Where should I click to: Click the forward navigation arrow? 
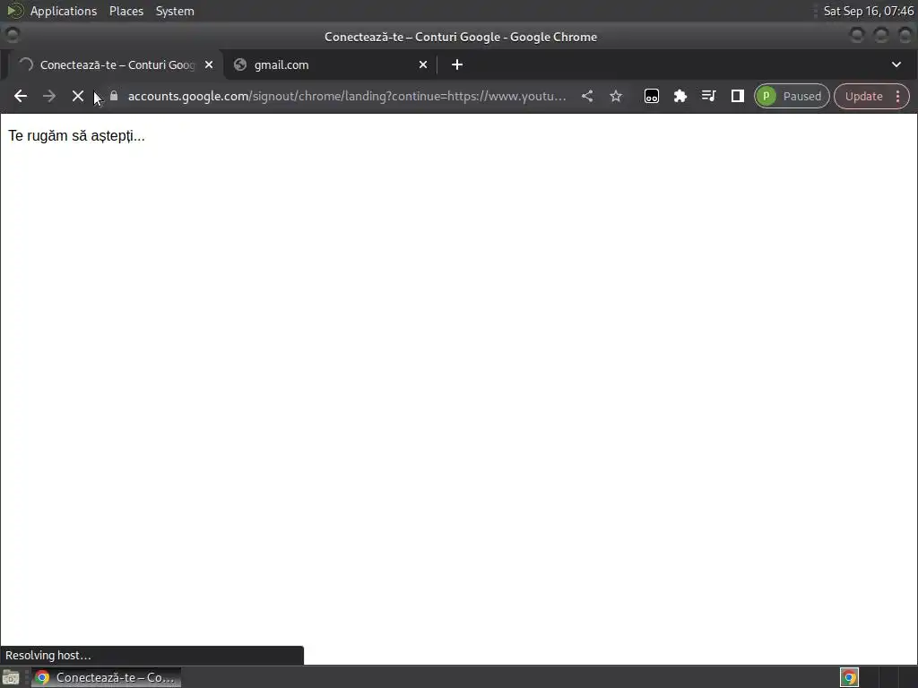[49, 96]
